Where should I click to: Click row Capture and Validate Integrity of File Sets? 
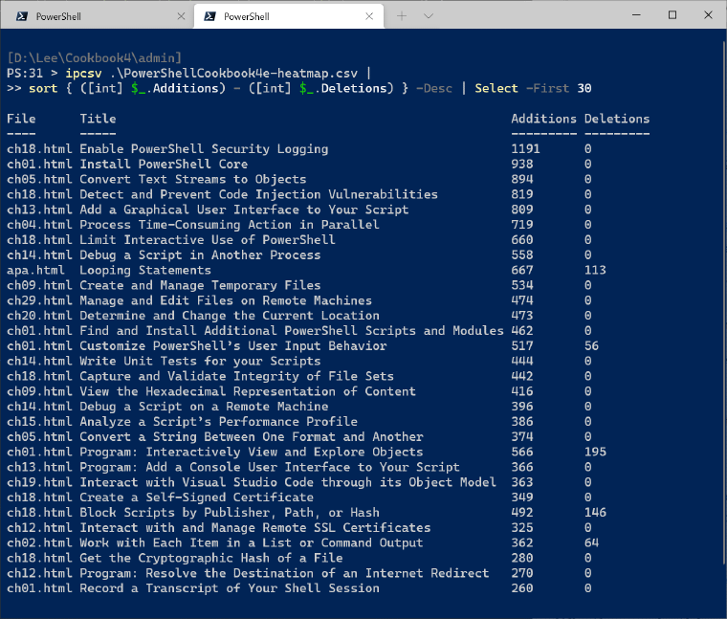(x=328, y=376)
